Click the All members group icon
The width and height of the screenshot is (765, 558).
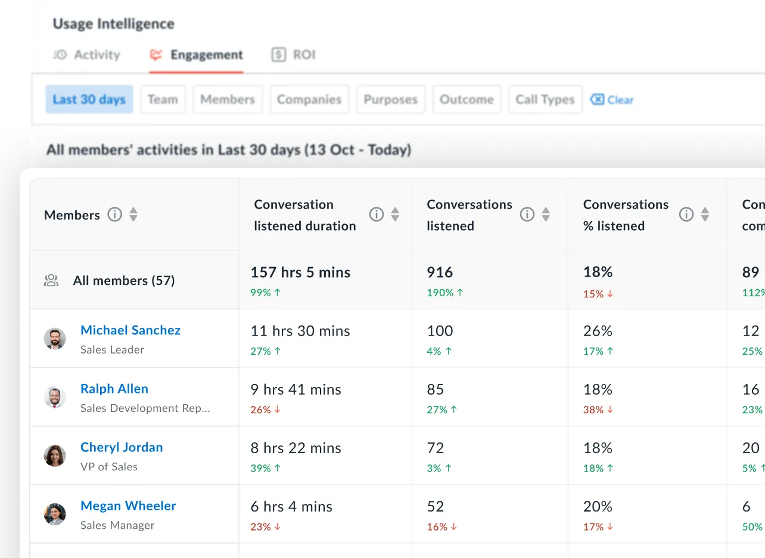tap(51, 281)
